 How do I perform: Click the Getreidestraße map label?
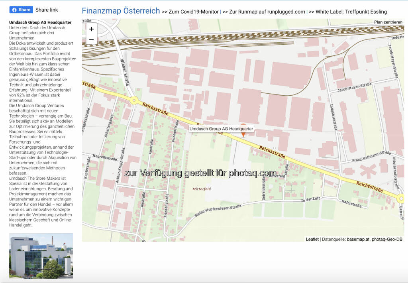pyautogui.click(x=264, y=188)
